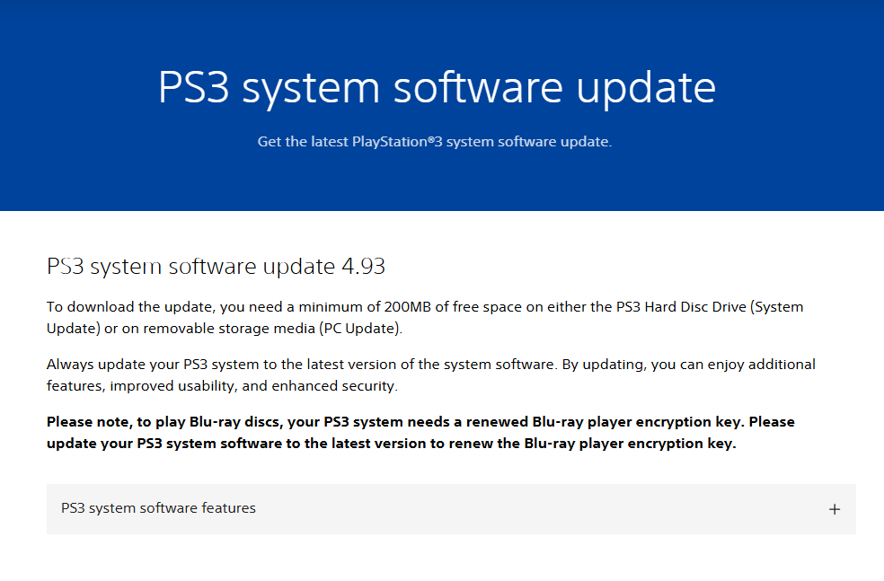Expand the PS3 system software features accordion

click(449, 508)
